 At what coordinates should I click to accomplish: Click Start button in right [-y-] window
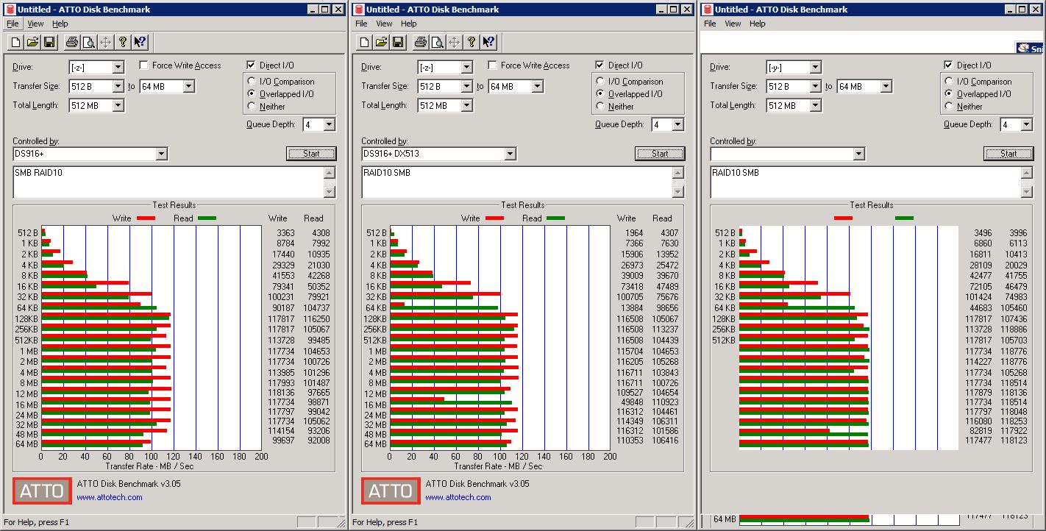click(x=1008, y=154)
